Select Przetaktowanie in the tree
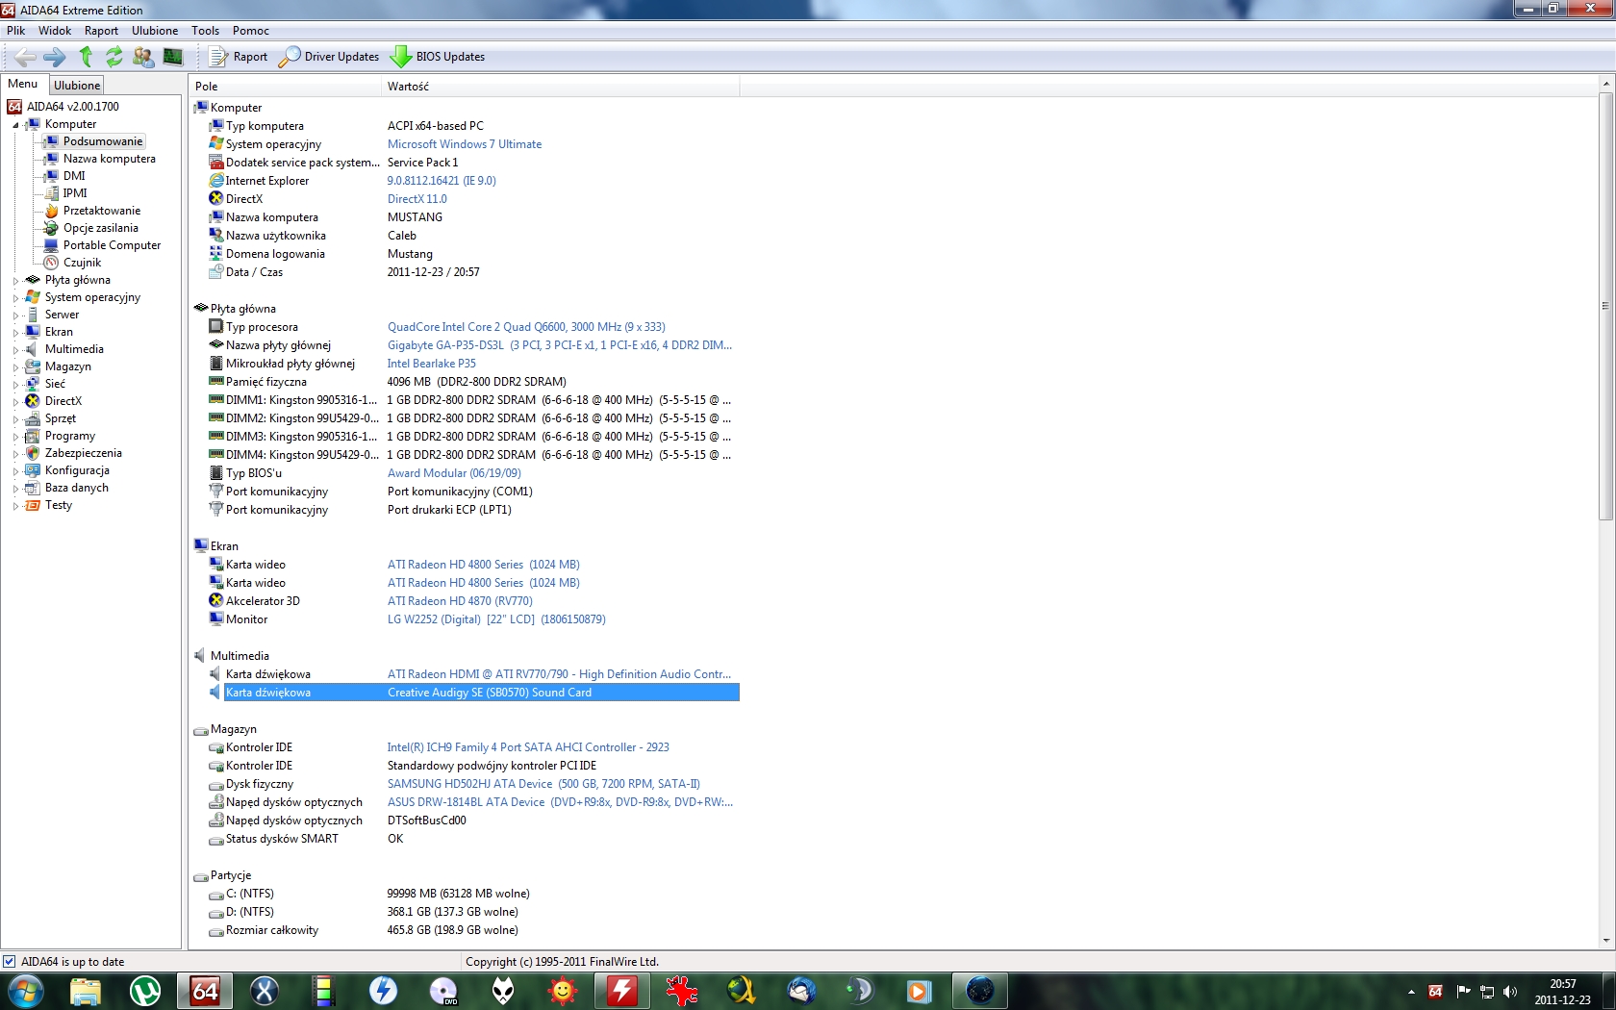The width and height of the screenshot is (1616, 1010). coord(102,211)
